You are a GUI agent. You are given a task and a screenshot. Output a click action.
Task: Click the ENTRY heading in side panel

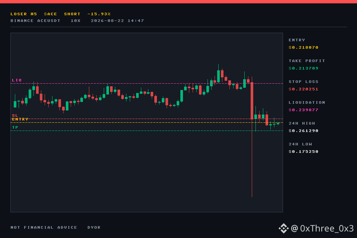click(297, 40)
